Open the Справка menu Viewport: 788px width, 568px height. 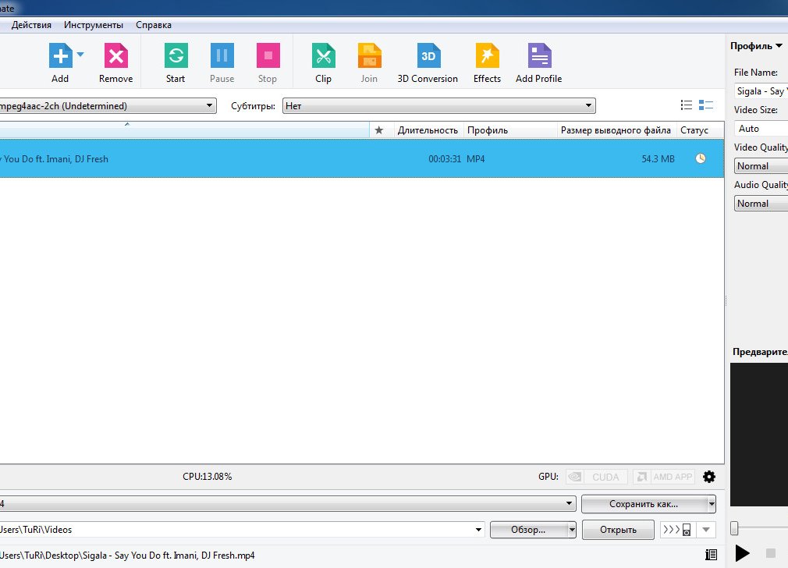click(153, 25)
